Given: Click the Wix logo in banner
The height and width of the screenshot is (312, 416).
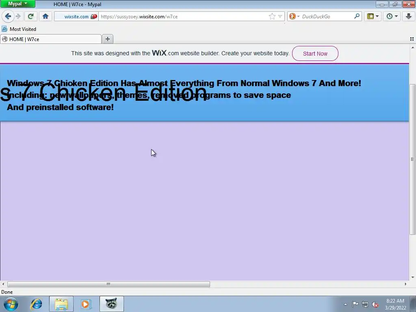Looking at the screenshot, I should point(159,53).
